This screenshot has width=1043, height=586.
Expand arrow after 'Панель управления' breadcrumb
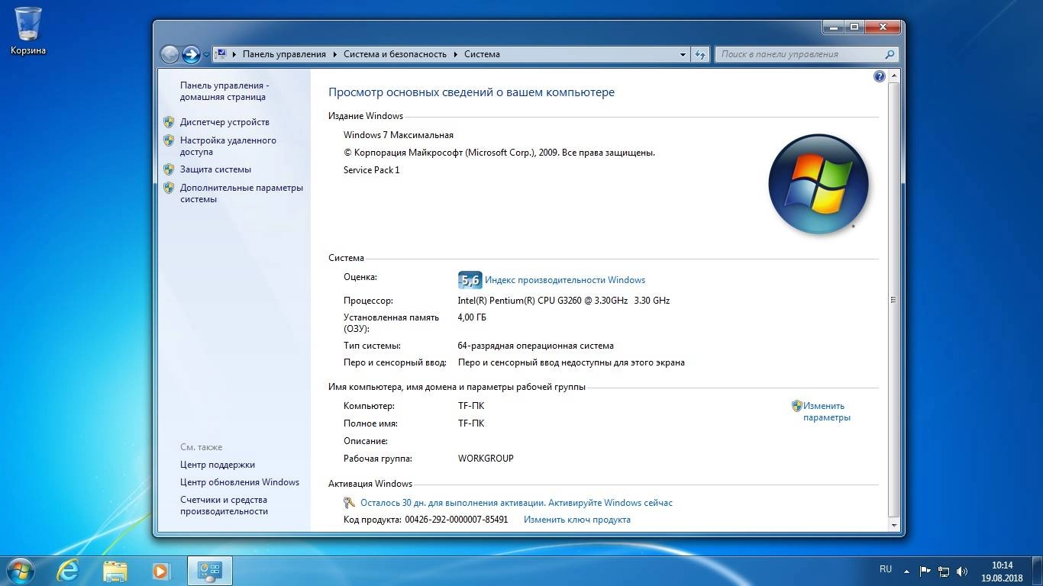(334, 54)
